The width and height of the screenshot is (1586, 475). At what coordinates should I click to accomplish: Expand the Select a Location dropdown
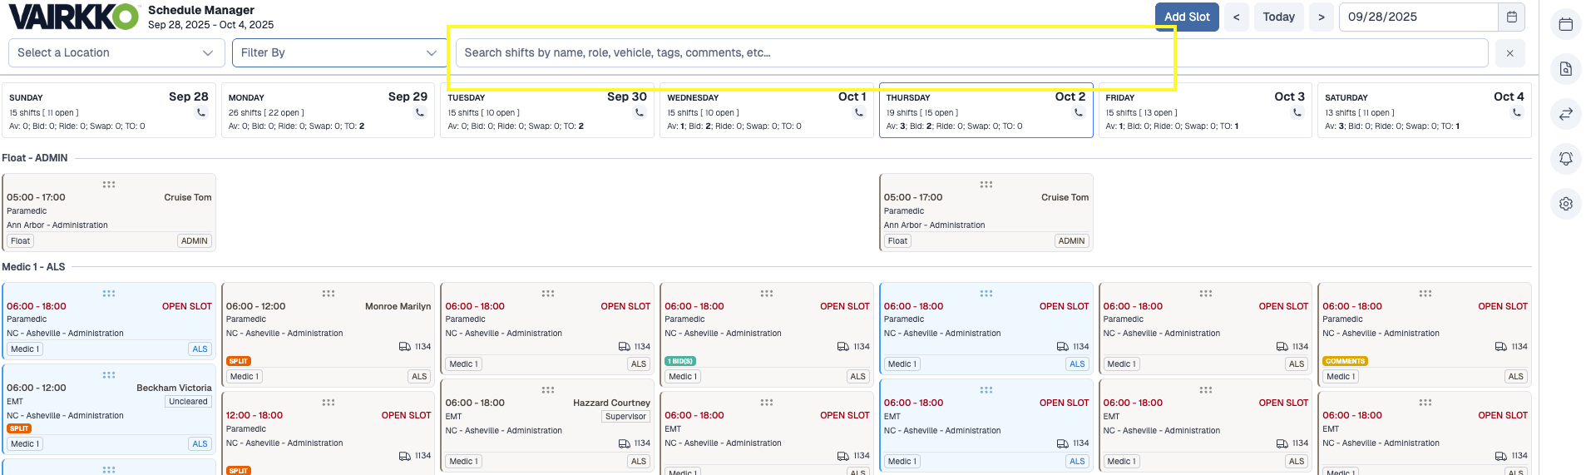(x=116, y=52)
